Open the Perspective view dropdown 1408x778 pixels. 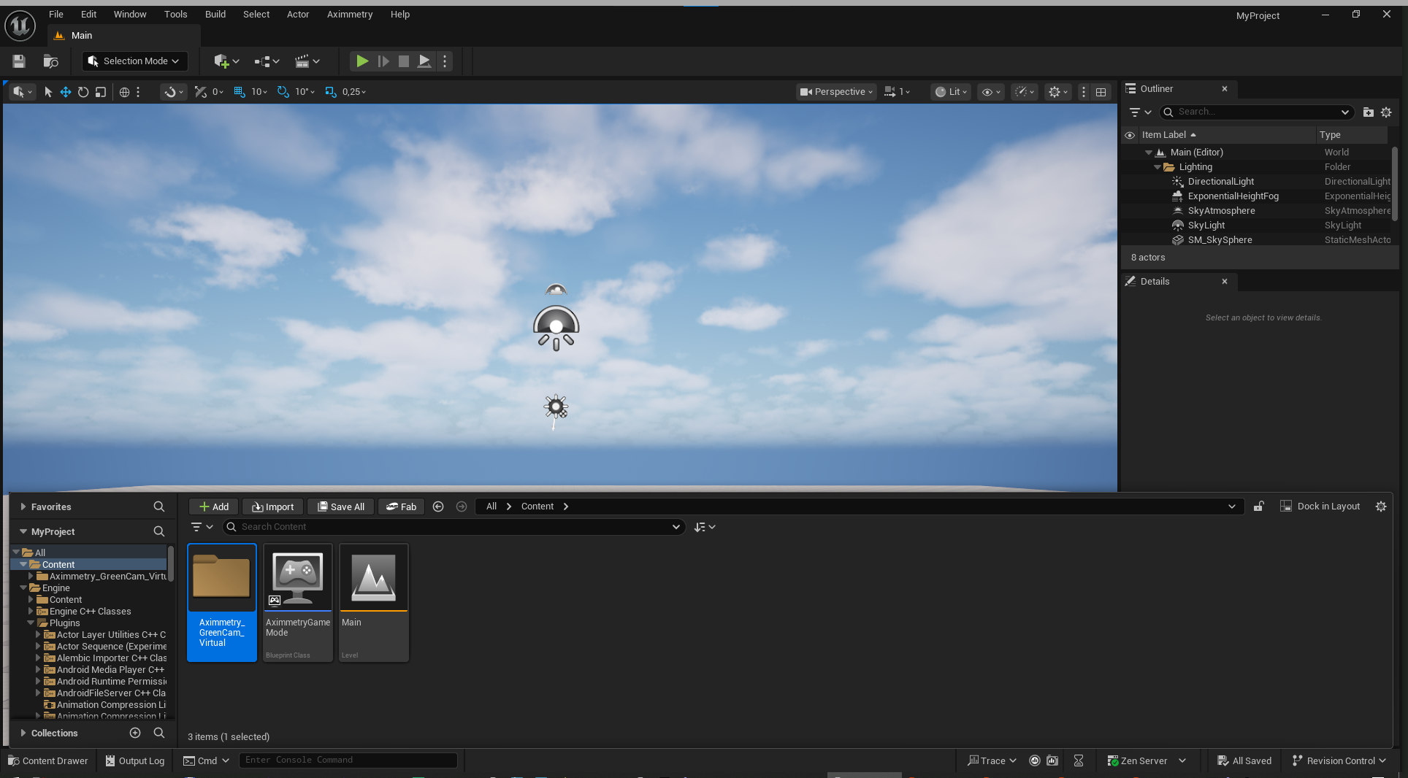click(x=836, y=92)
